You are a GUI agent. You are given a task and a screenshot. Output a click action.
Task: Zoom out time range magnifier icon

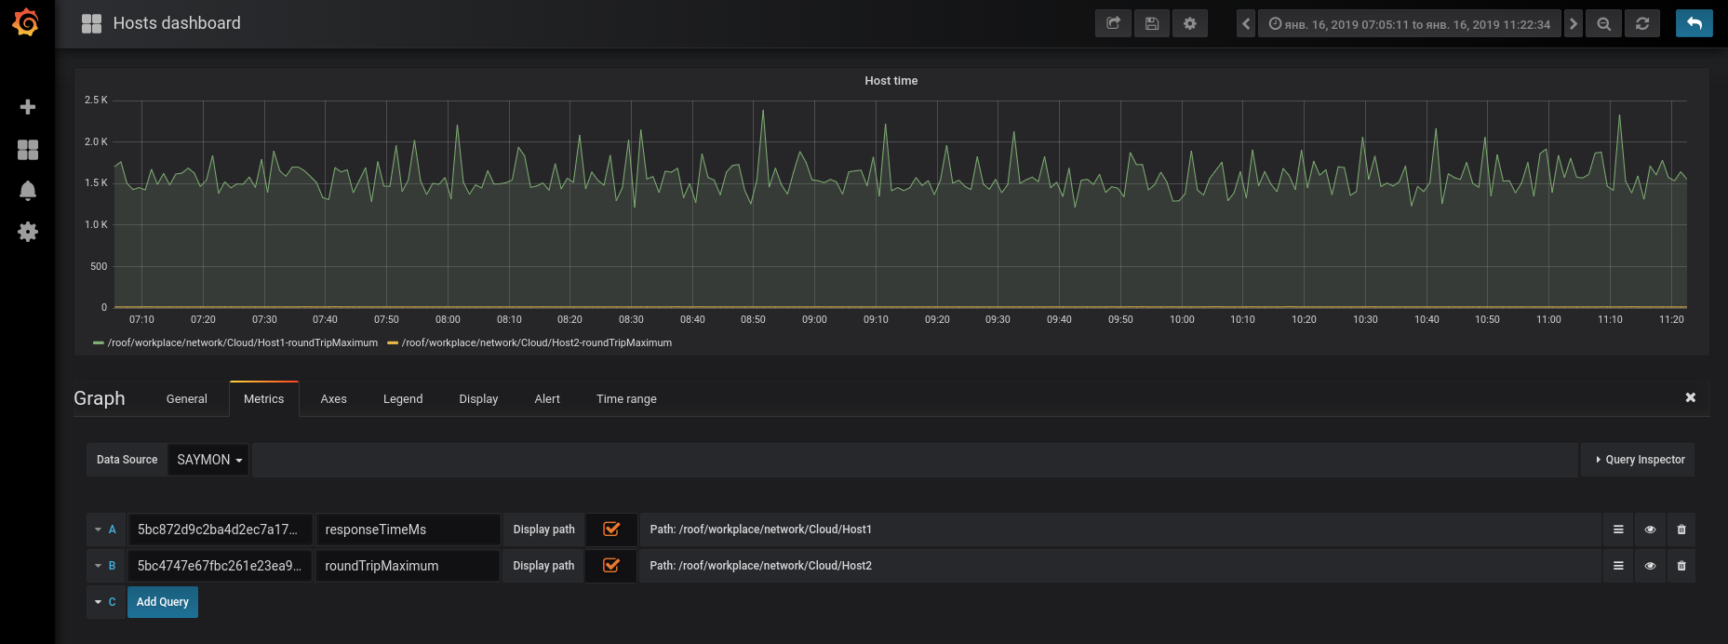(x=1604, y=23)
